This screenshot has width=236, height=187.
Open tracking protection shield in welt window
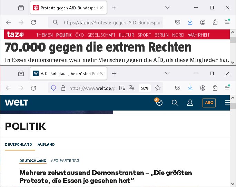(x=53, y=88)
